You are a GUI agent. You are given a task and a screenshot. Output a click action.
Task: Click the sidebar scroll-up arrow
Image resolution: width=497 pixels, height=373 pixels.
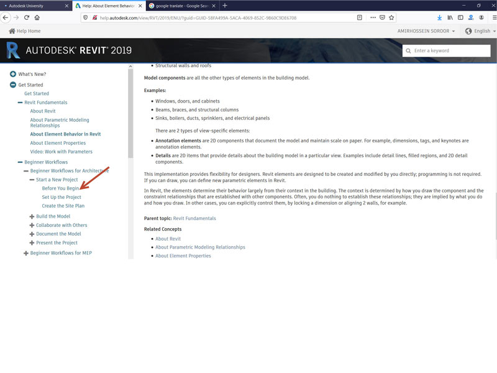click(x=130, y=67)
